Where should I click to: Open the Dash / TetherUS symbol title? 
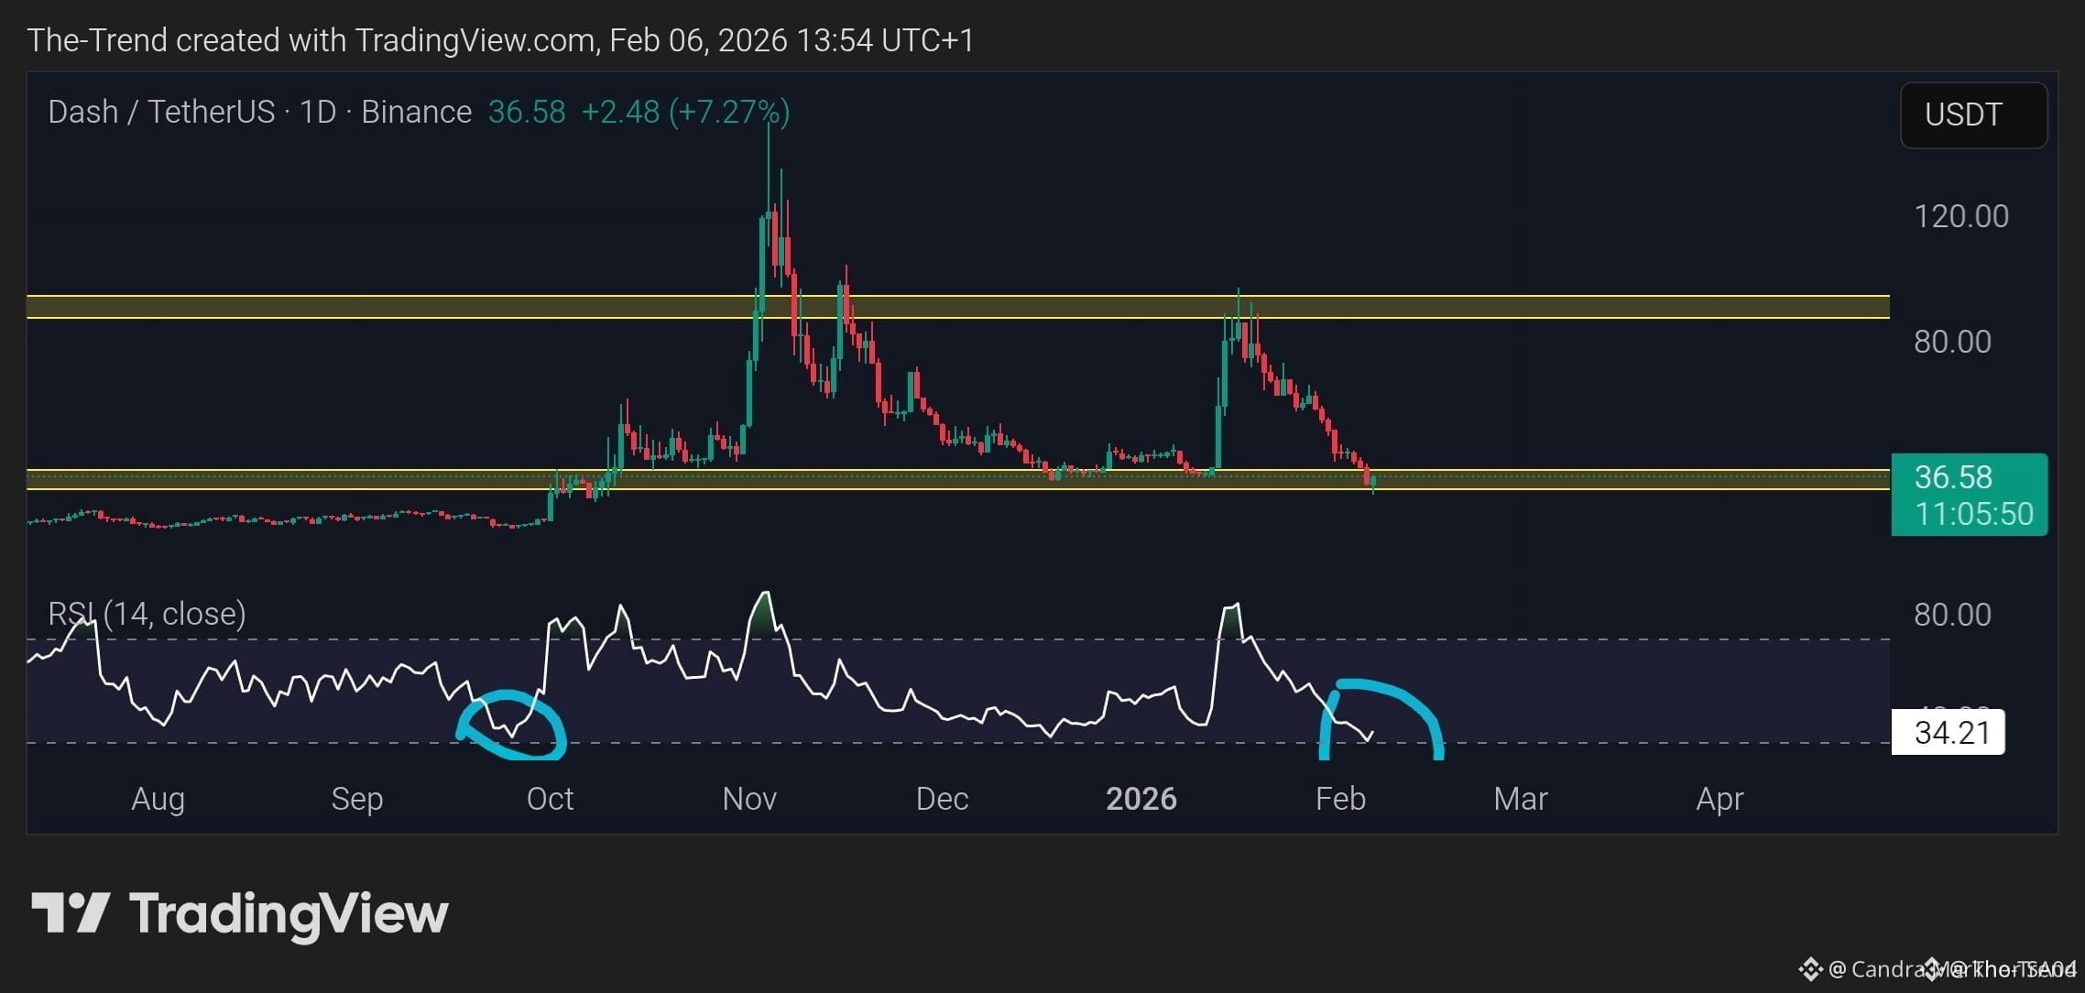[161, 112]
